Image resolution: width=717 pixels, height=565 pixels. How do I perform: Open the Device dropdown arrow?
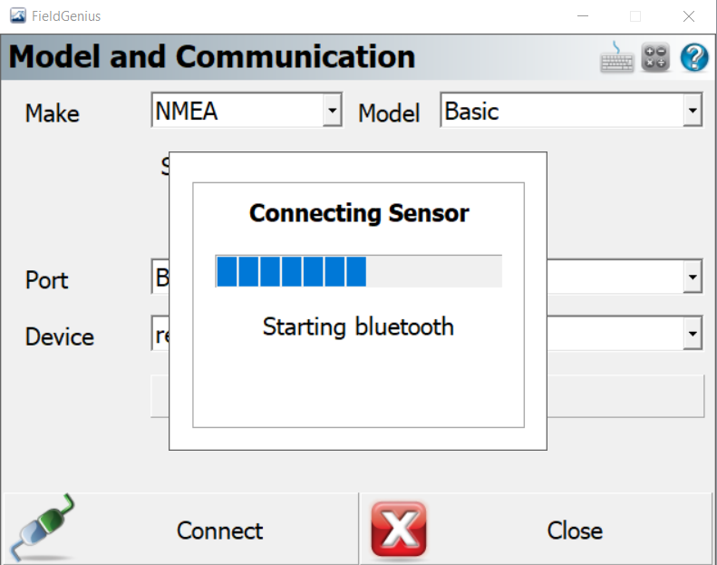point(693,334)
